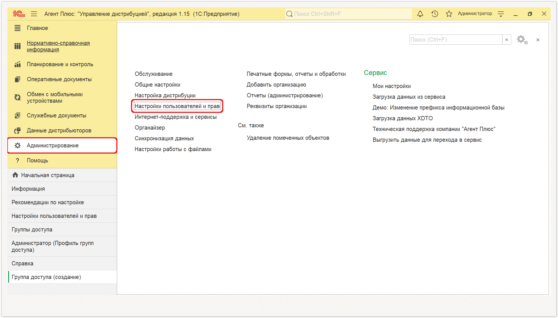This screenshot has width=558, height=318.
Task: Click the Обмен с мобильными устройствами sync icon
Action: 18,97
